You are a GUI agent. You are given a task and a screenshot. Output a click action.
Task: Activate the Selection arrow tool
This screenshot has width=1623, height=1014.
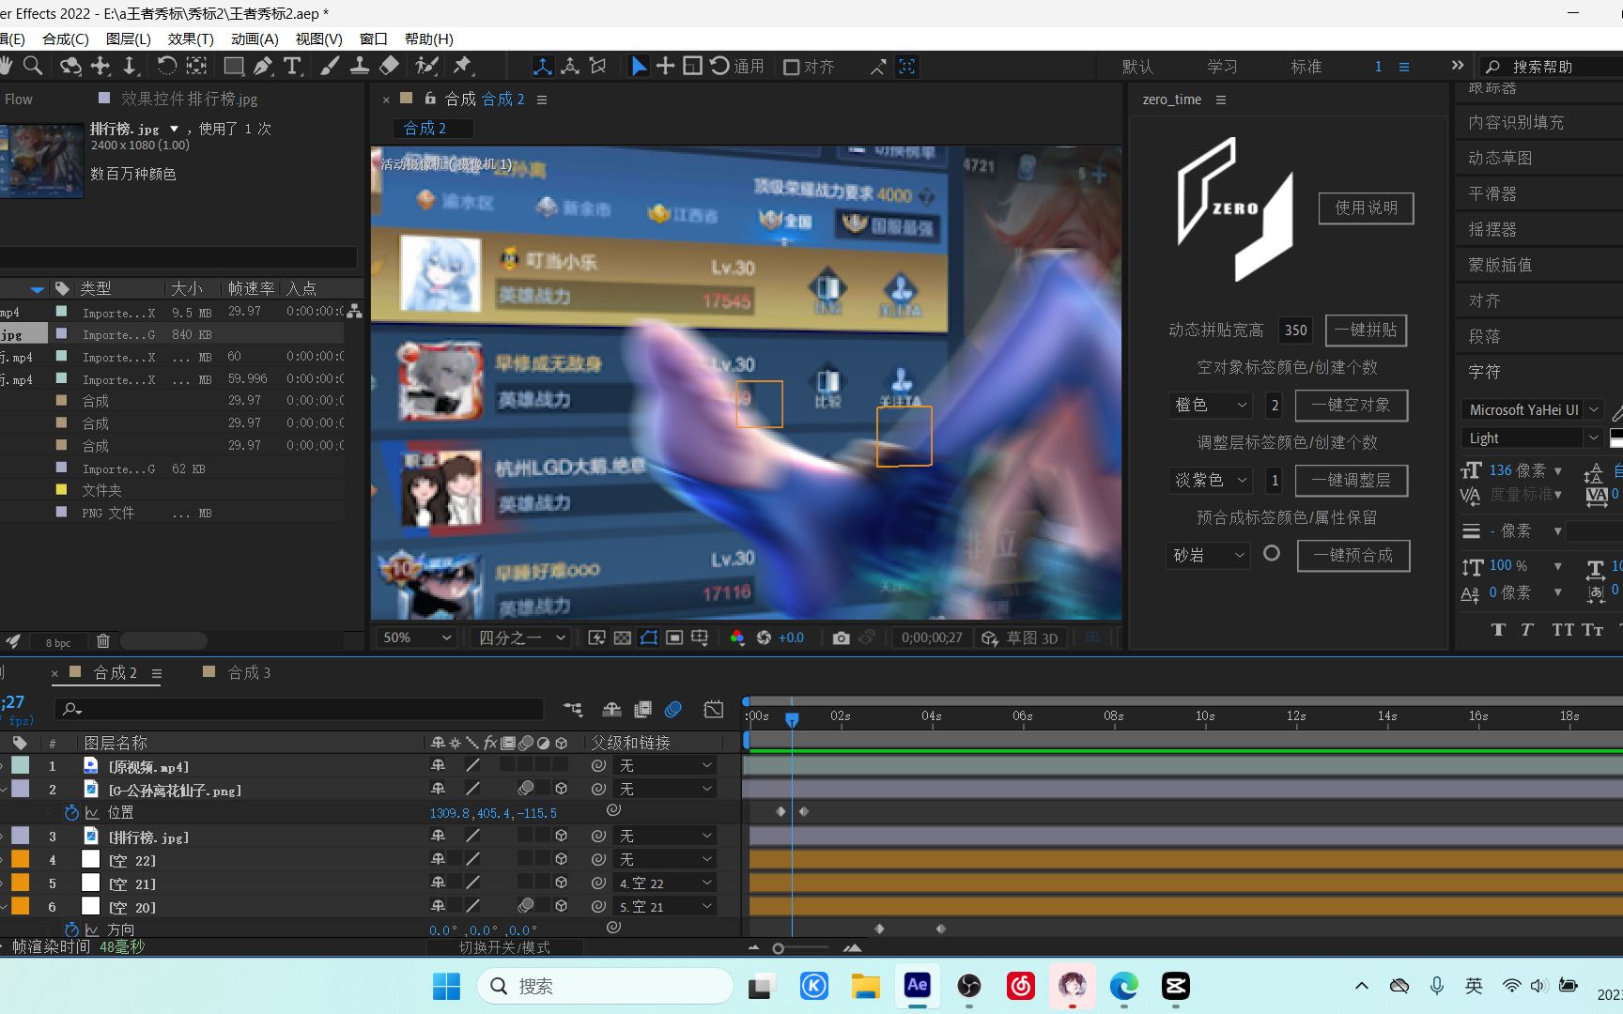pyautogui.click(x=639, y=66)
